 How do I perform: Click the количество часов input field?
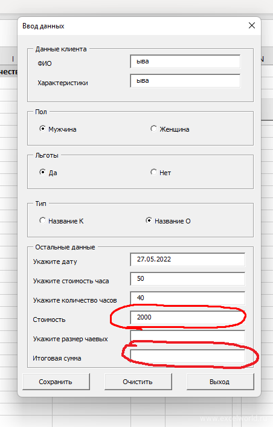187,298
